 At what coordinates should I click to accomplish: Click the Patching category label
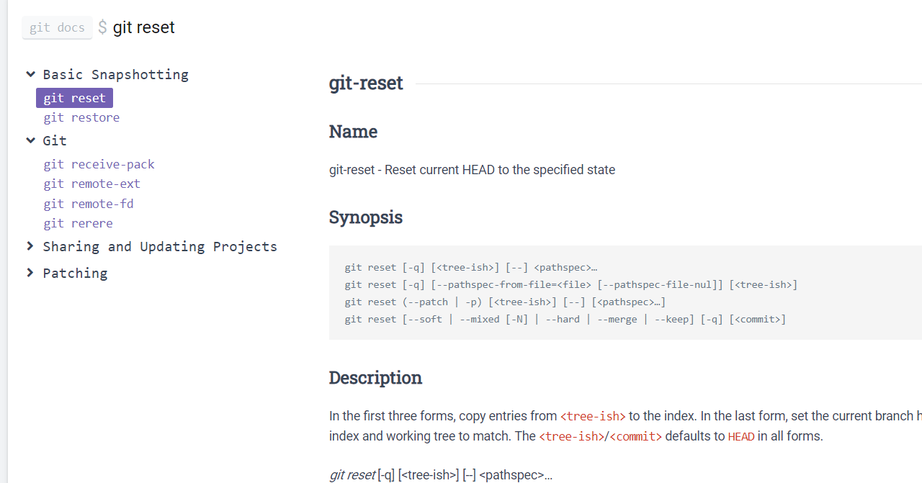coord(75,273)
